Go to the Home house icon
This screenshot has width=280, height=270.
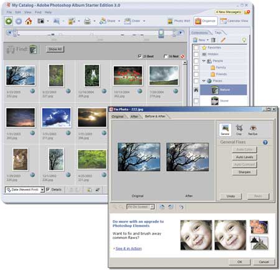[29, 21]
